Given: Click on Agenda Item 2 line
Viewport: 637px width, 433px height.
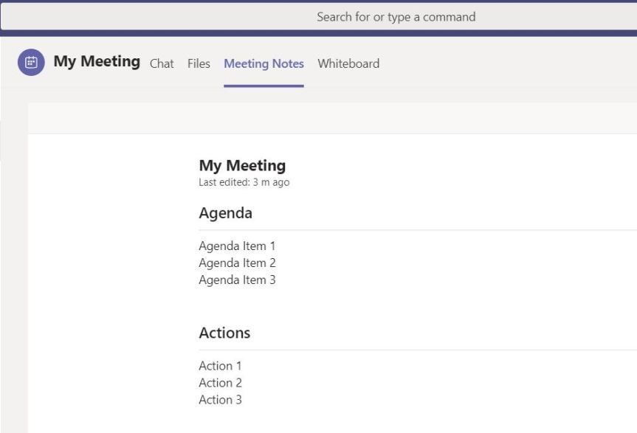Looking at the screenshot, I should pyautogui.click(x=237, y=263).
